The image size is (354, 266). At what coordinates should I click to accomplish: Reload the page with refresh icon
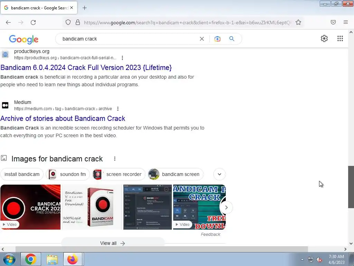tap(33, 23)
